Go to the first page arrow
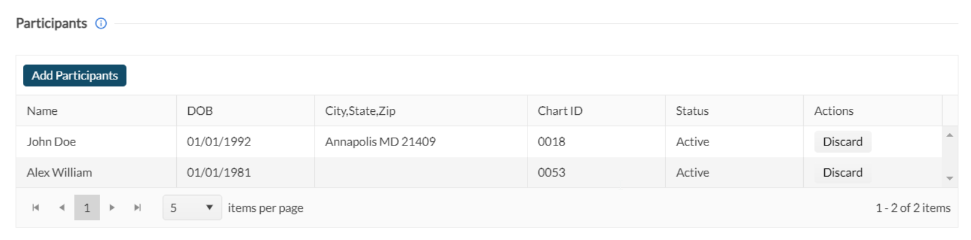The width and height of the screenshot is (971, 240). (36, 208)
